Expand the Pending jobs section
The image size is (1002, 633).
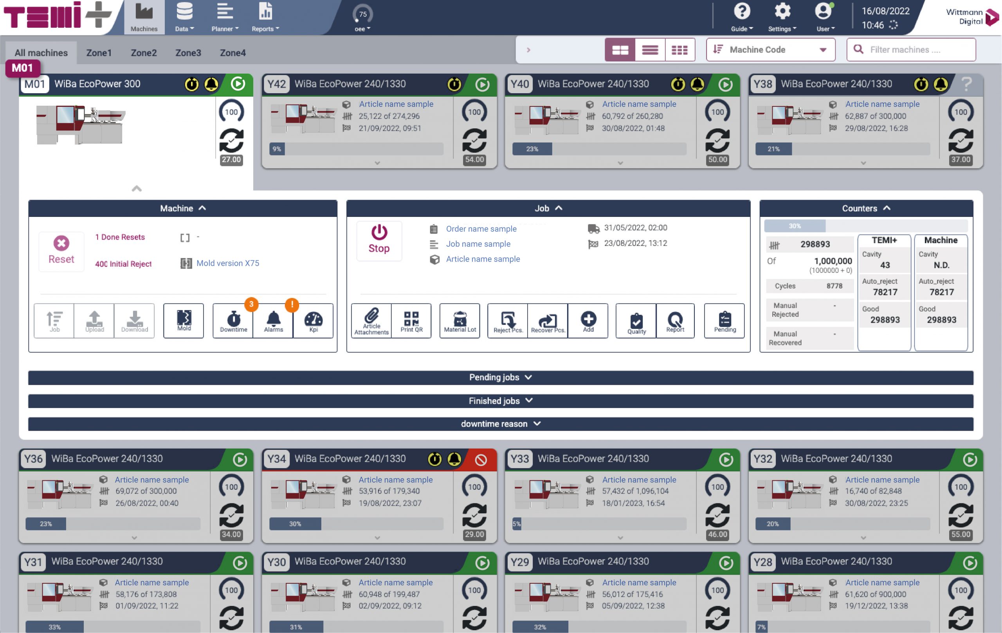click(x=501, y=377)
